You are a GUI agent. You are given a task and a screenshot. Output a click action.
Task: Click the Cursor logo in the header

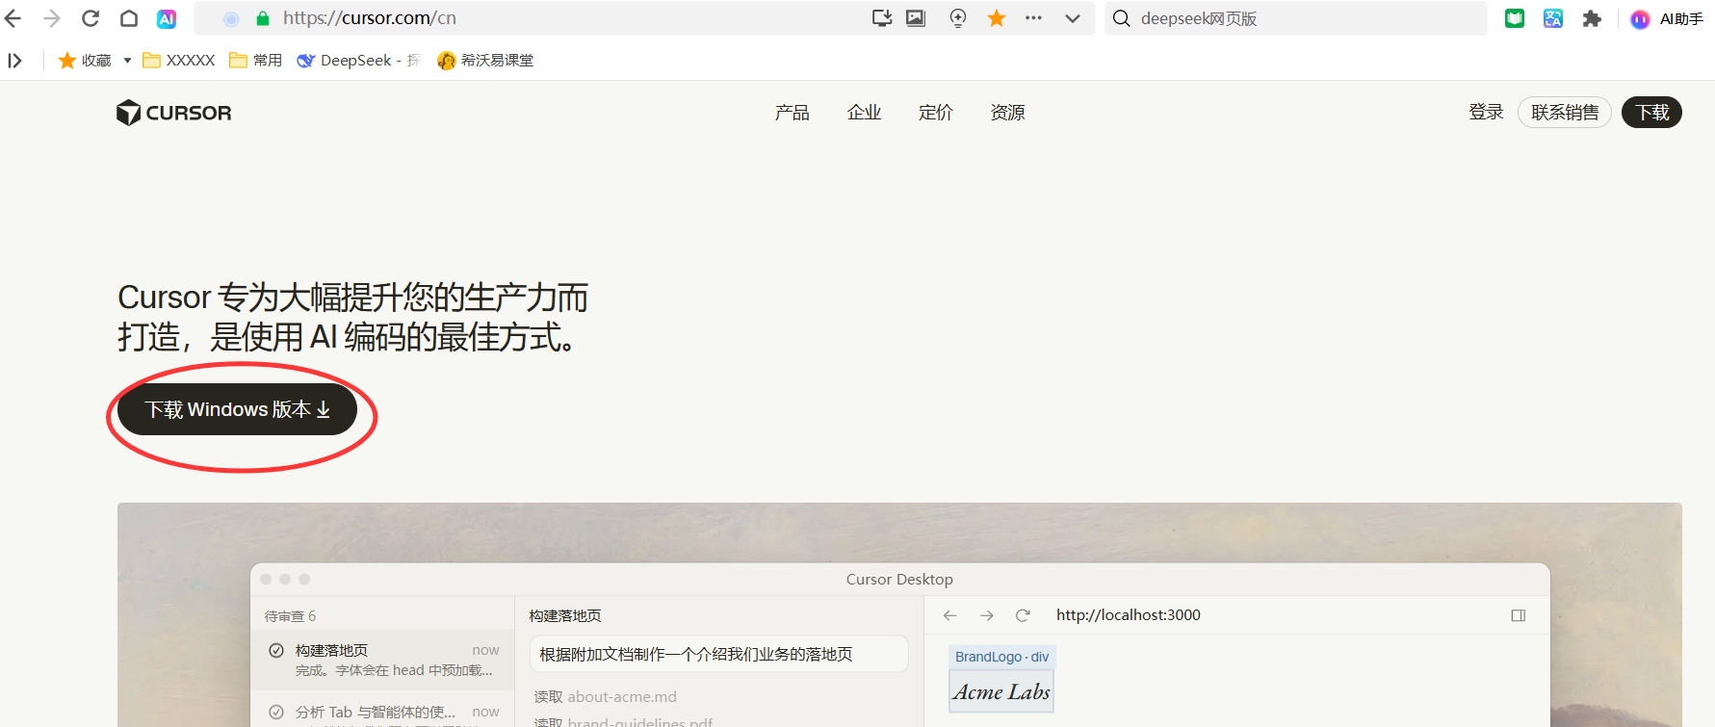click(174, 113)
